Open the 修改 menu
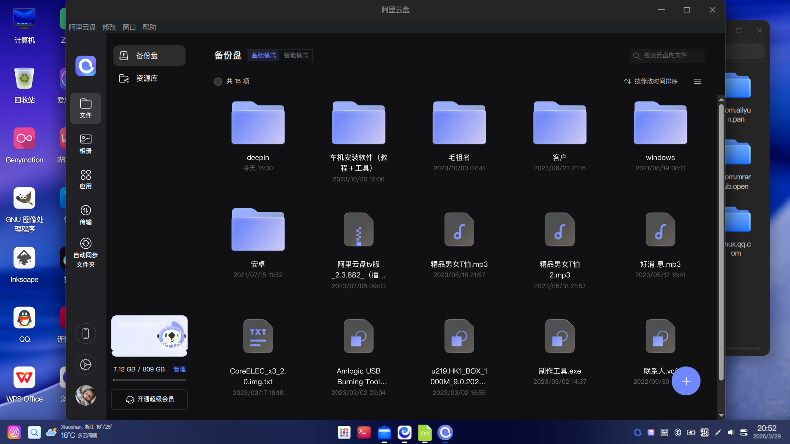Viewport: 790px width, 444px height. 109,27
